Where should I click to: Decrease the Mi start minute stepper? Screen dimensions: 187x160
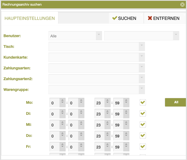coord(81,127)
